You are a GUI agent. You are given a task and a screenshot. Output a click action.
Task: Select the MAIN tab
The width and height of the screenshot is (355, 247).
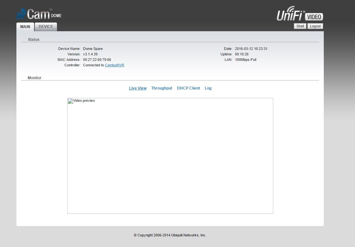click(25, 27)
